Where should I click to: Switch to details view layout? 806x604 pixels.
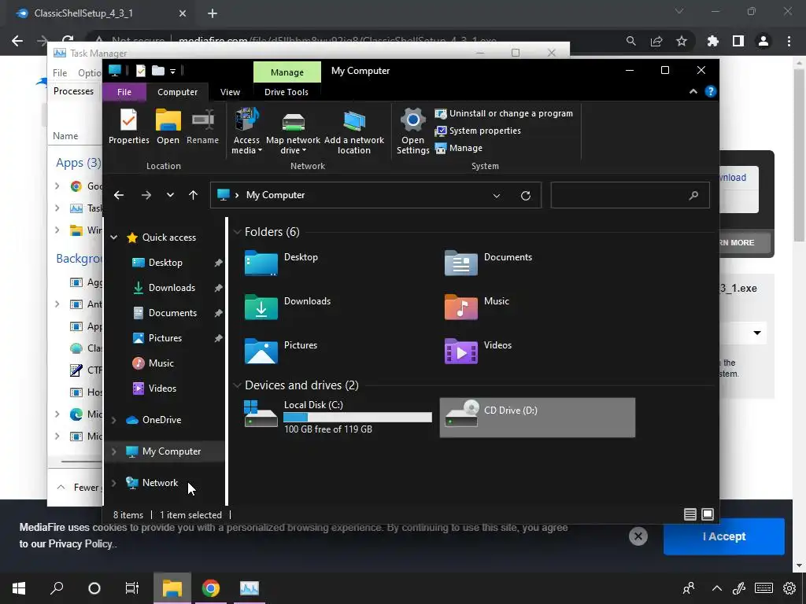coord(690,514)
